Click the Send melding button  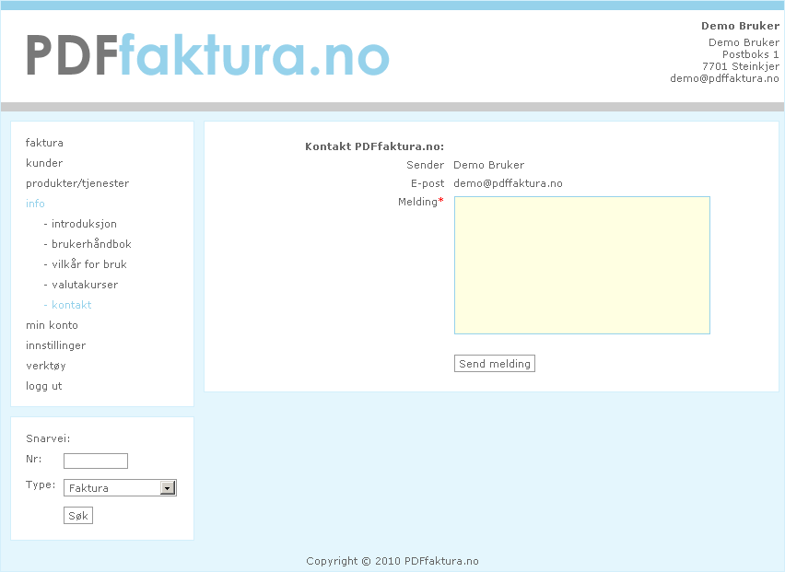[x=494, y=364]
